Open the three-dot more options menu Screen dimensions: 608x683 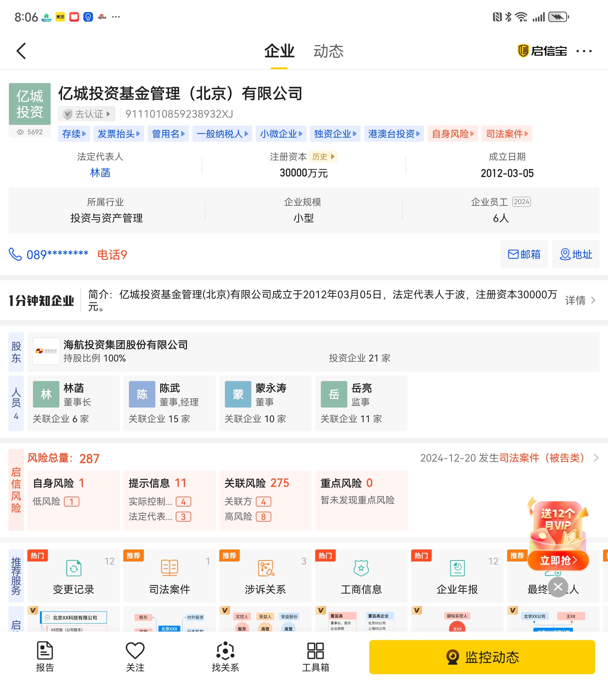click(x=584, y=51)
